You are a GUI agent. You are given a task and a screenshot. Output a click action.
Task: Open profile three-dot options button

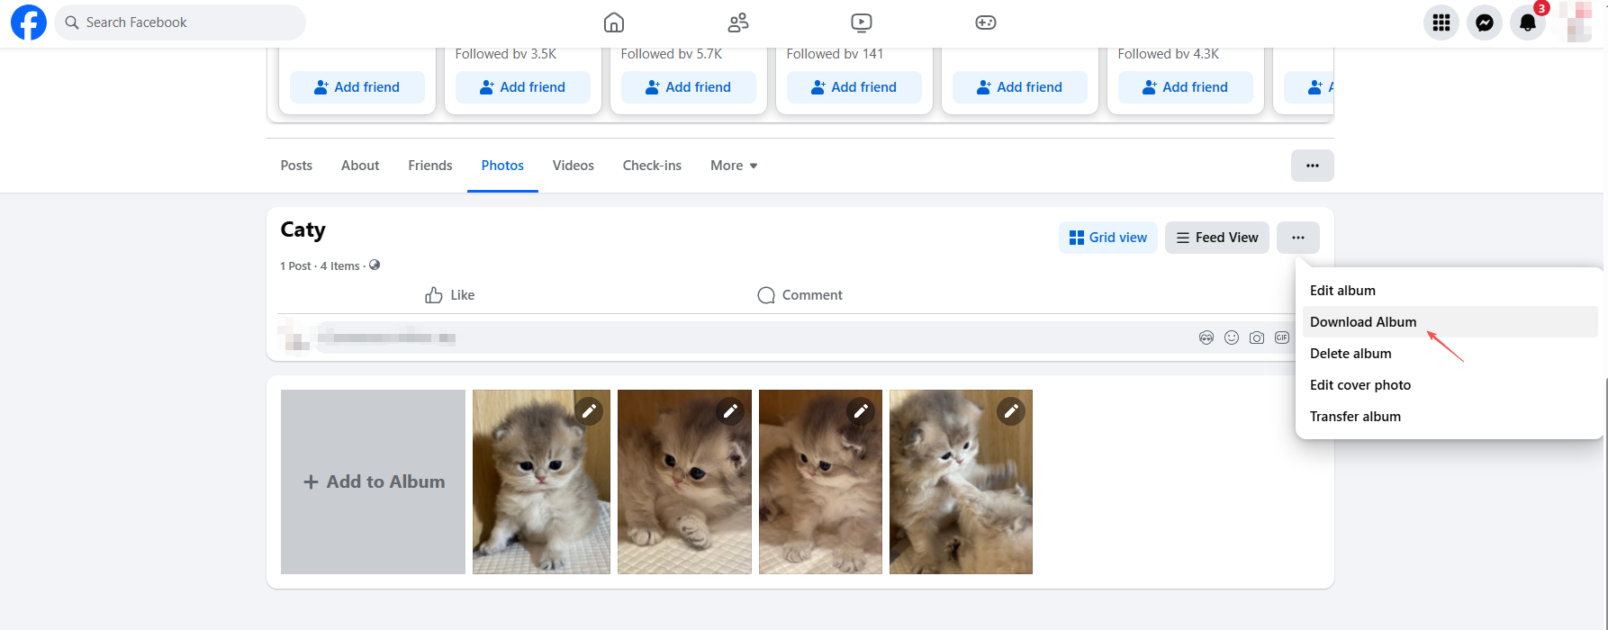click(x=1313, y=166)
